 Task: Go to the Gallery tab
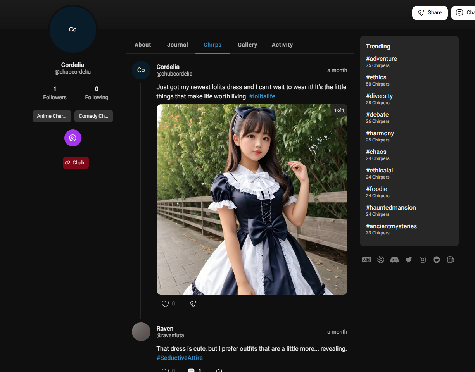(x=247, y=45)
